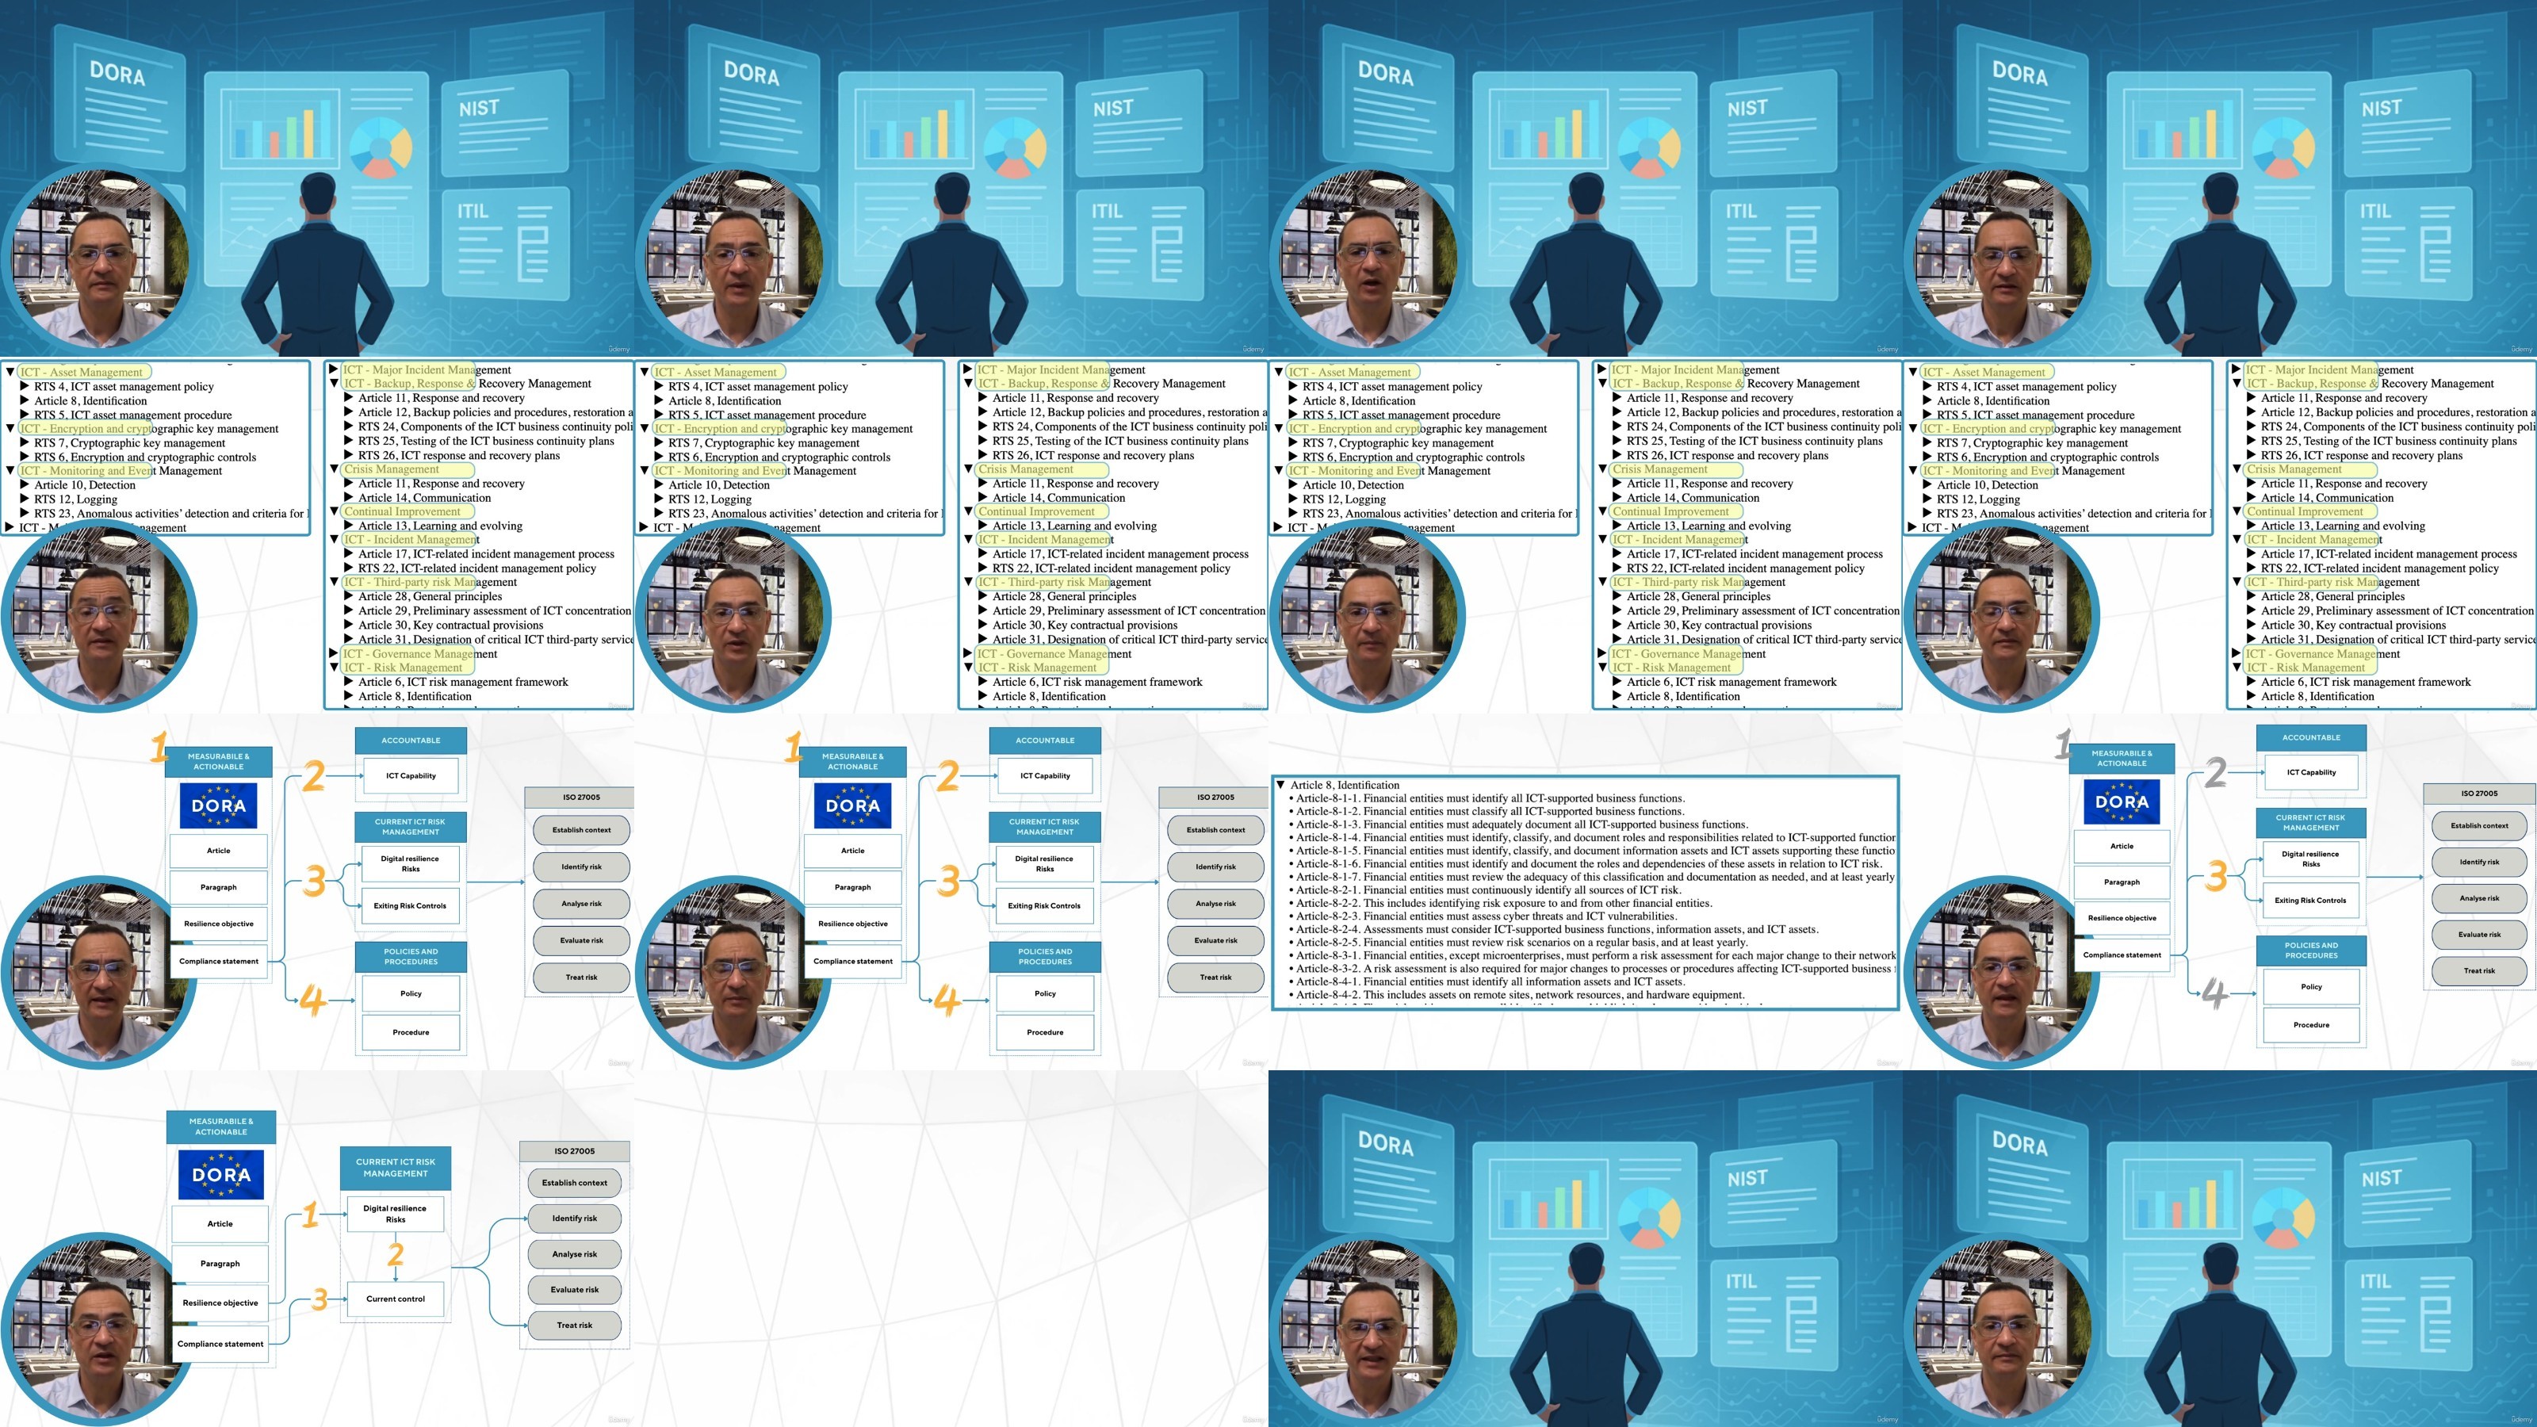Select Article-8-1-7 about yearly adequacy review
The height and width of the screenshot is (1427, 2537).
point(1591,877)
